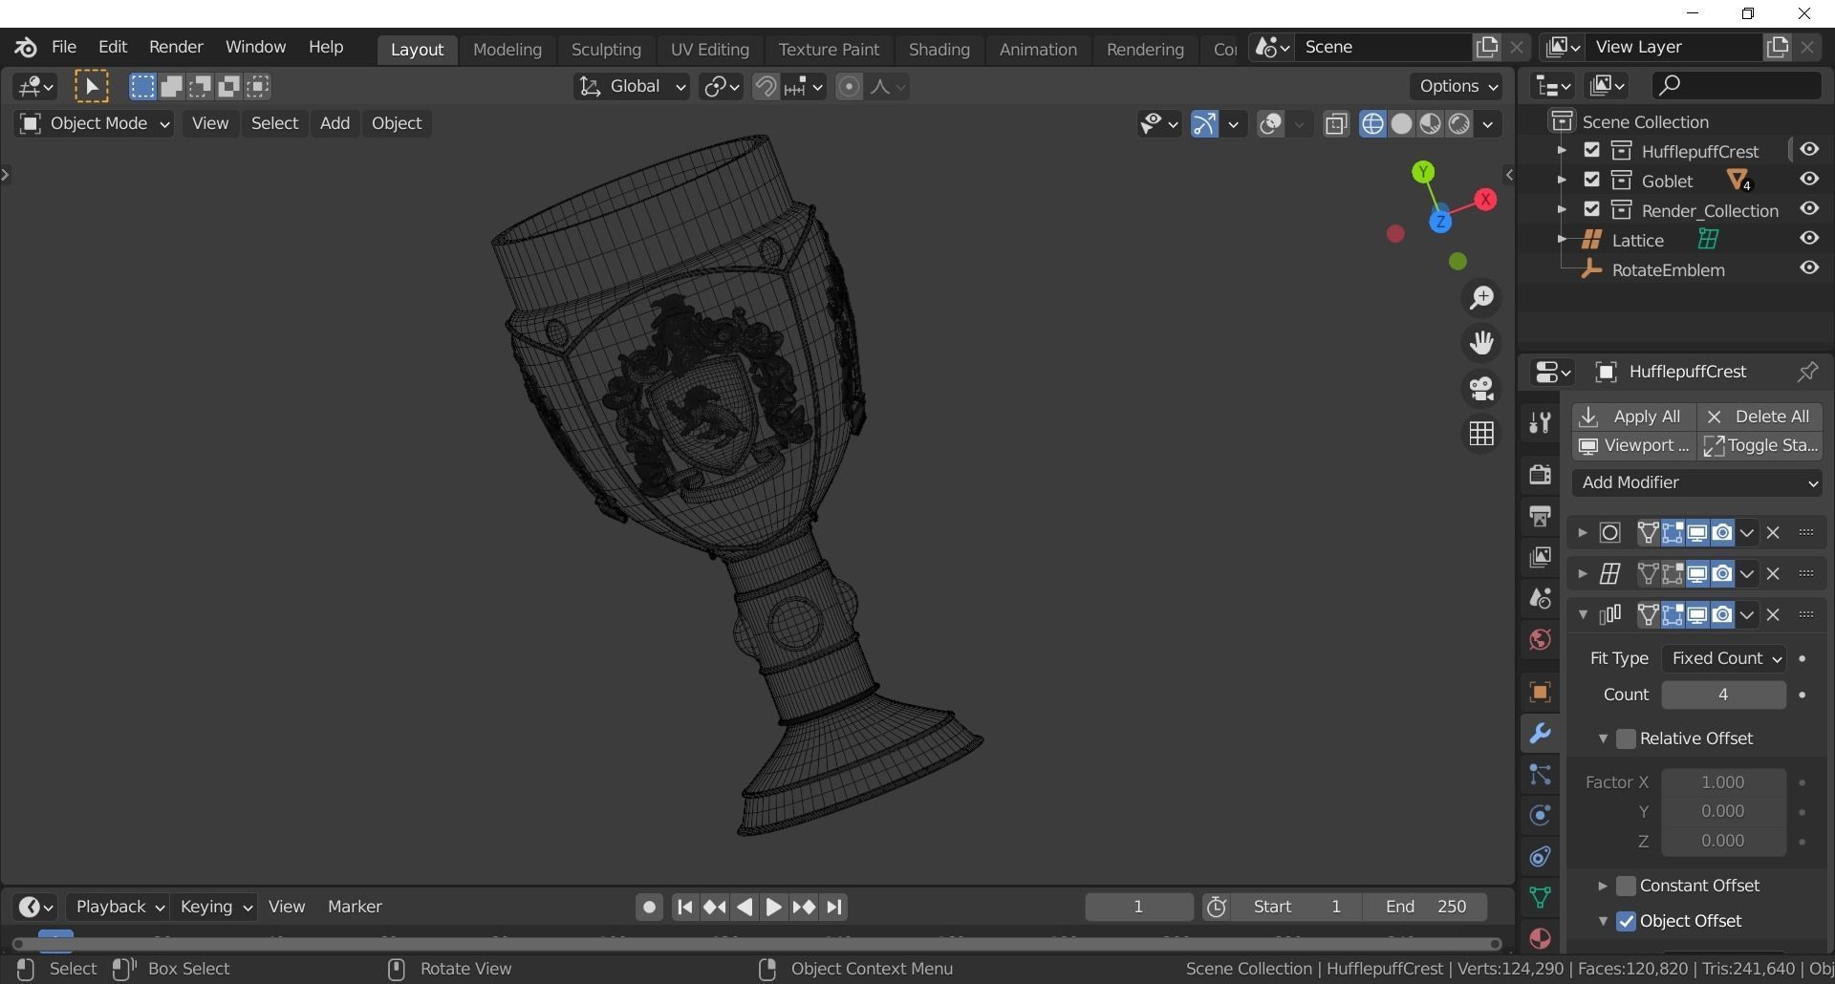Select wireframe viewport shading
Screen dimensions: 1835x984
coord(1372,124)
